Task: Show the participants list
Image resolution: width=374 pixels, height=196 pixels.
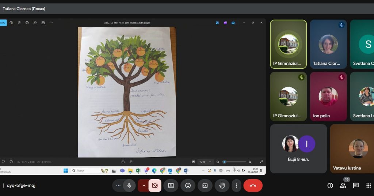Action: tap(343, 185)
